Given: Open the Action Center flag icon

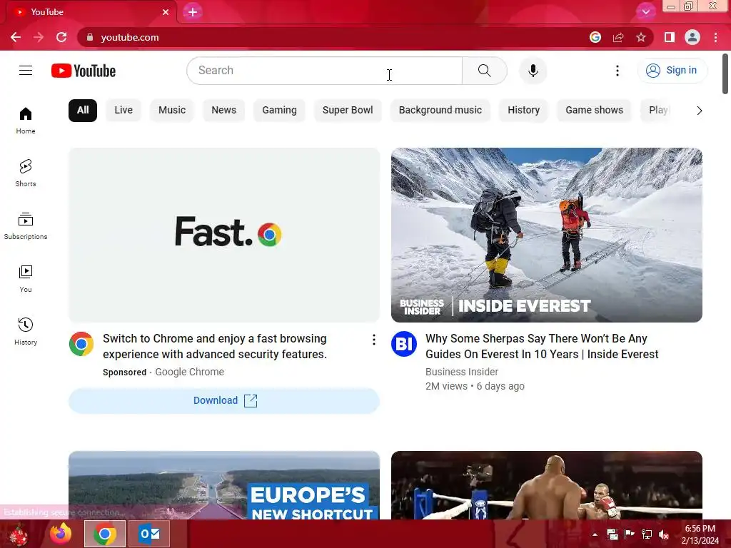Looking at the screenshot, I should point(630,534).
